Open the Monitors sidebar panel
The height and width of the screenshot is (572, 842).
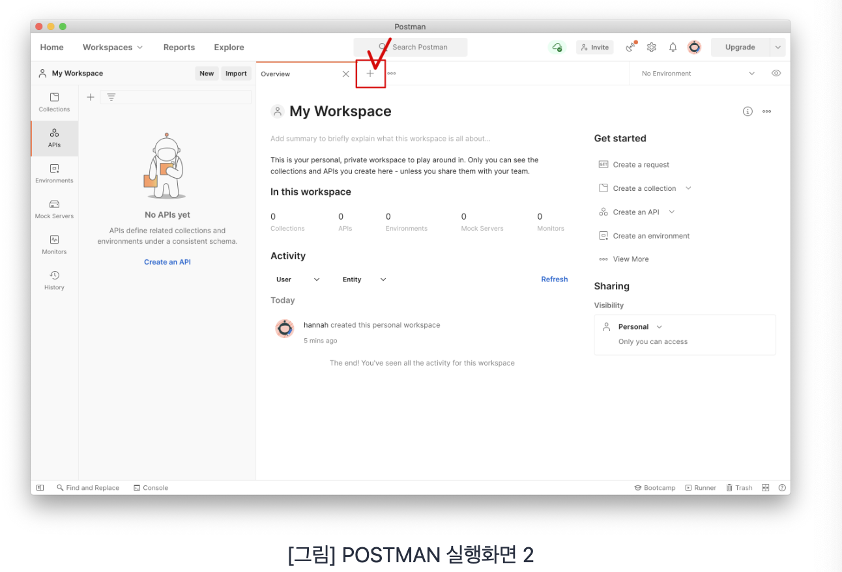pyautogui.click(x=54, y=244)
